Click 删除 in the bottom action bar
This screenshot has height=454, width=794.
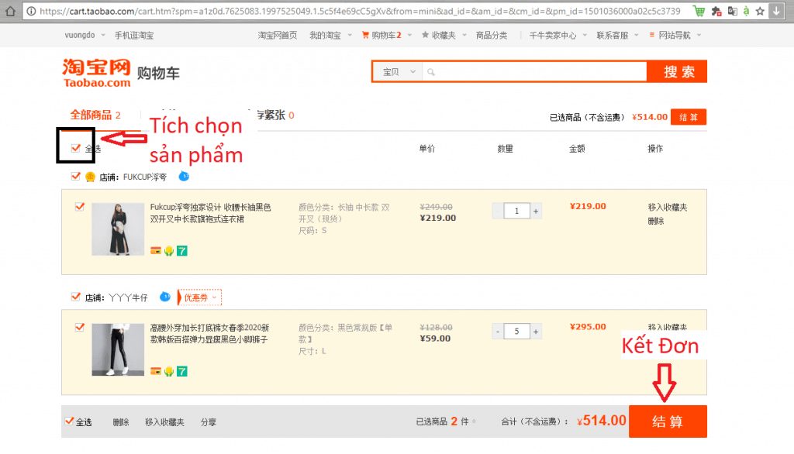pyautogui.click(x=120, y=421)
